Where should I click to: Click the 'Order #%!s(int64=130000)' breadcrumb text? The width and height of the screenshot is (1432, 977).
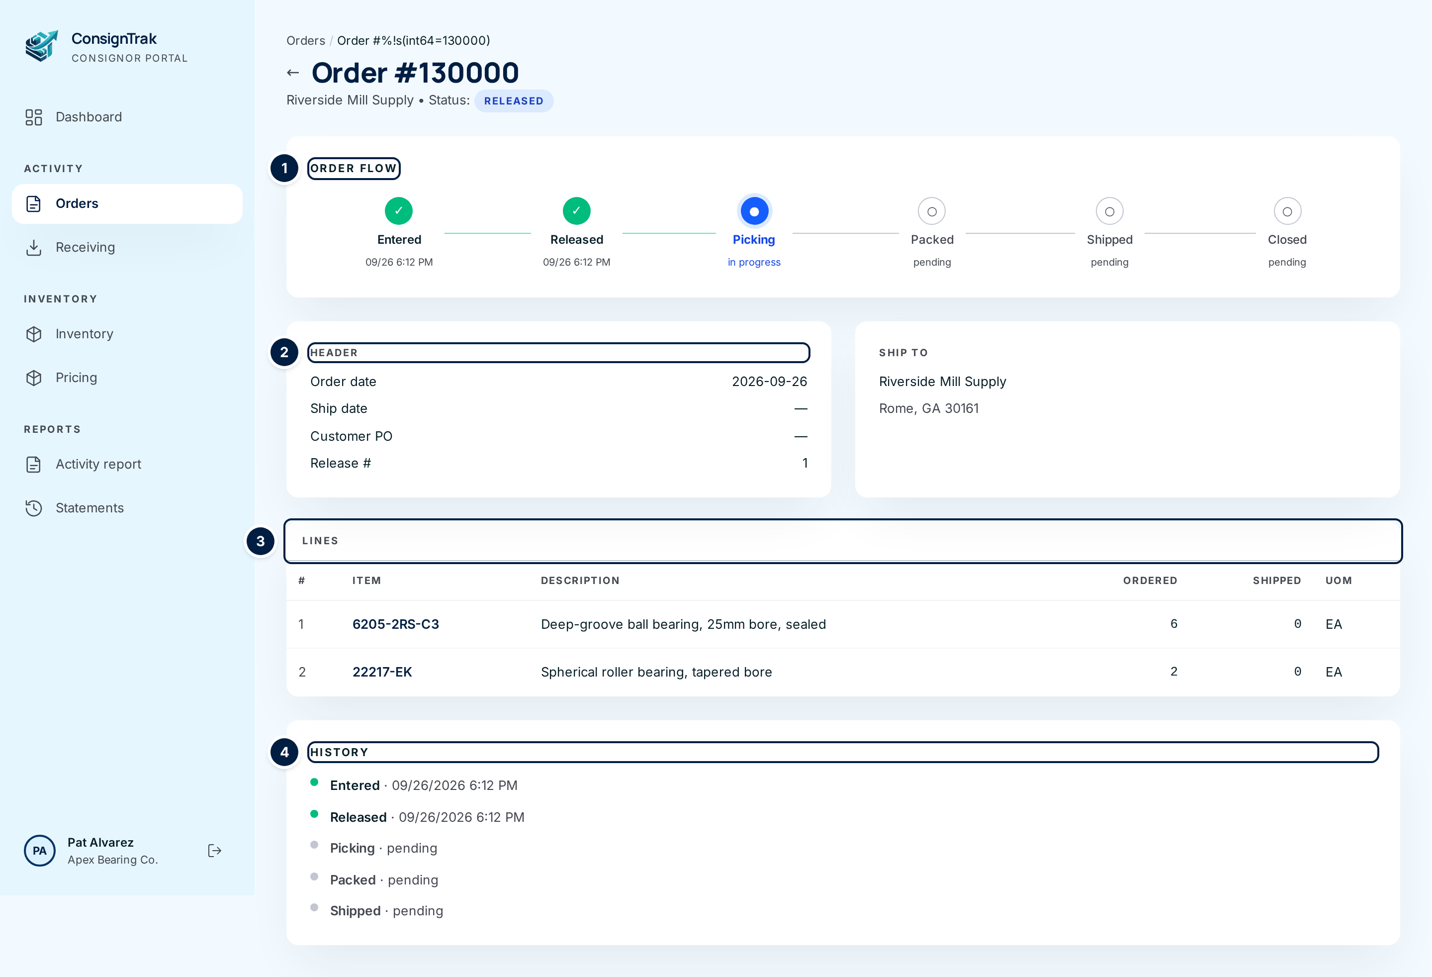click(x=414, y=41)
